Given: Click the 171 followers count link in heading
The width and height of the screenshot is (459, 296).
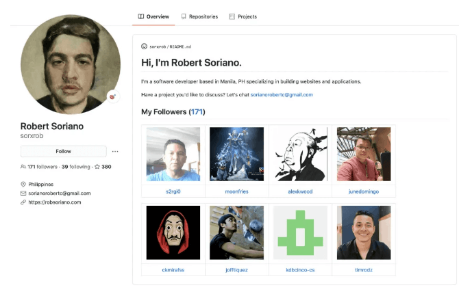Looking at the screenshot, I should [x=197, y=111].
